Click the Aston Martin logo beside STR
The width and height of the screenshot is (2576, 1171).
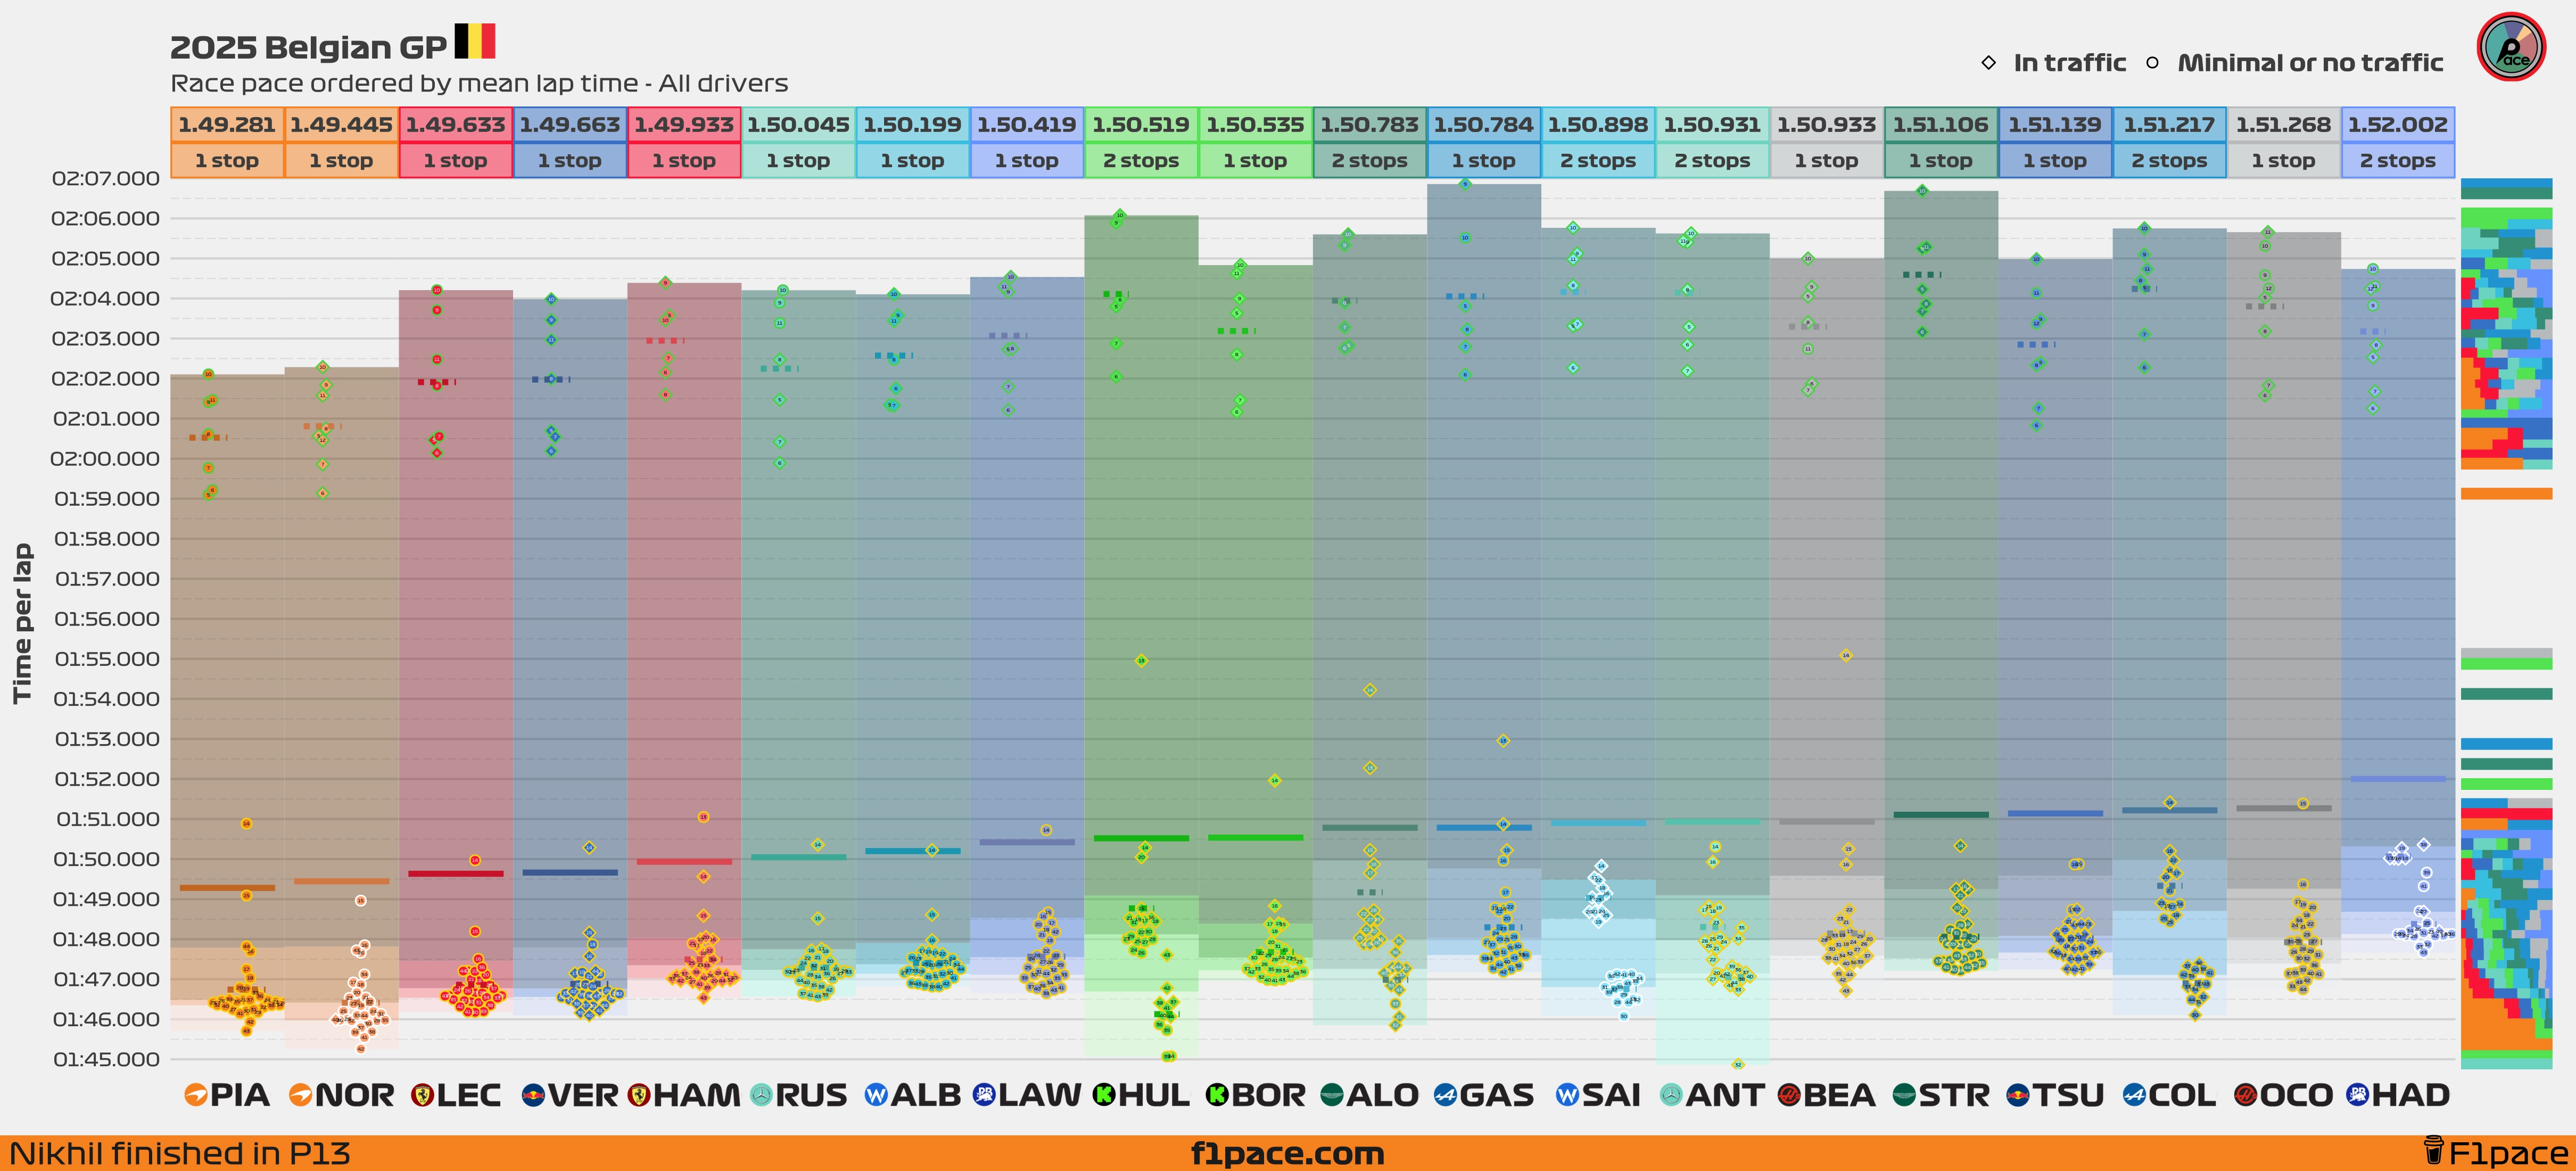pyautogui.click(x=1904, y=1095)
